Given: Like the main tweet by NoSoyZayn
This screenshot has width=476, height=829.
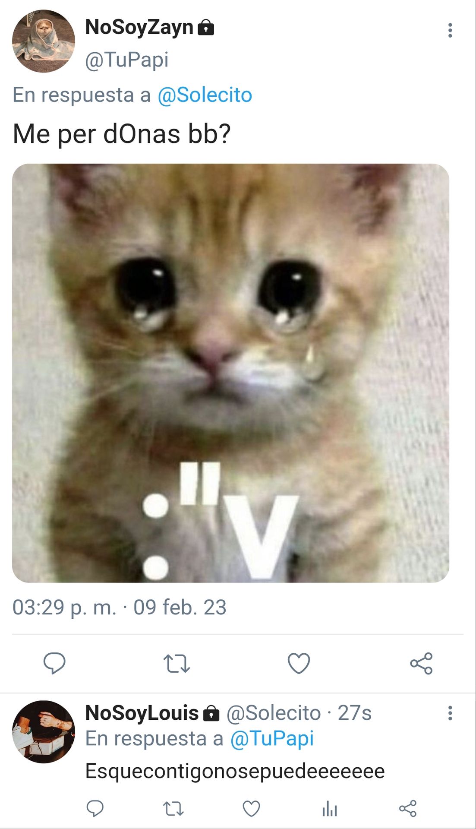Looking at the screenshot, I should coord(299,663).
